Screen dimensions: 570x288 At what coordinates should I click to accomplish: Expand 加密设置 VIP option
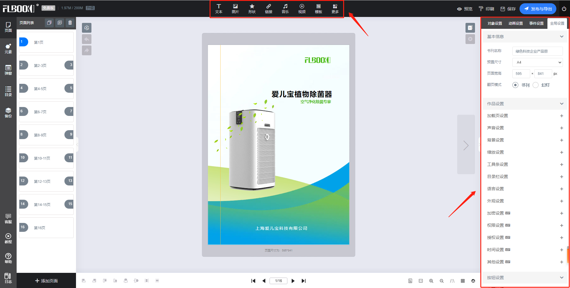tap(562, 213)
